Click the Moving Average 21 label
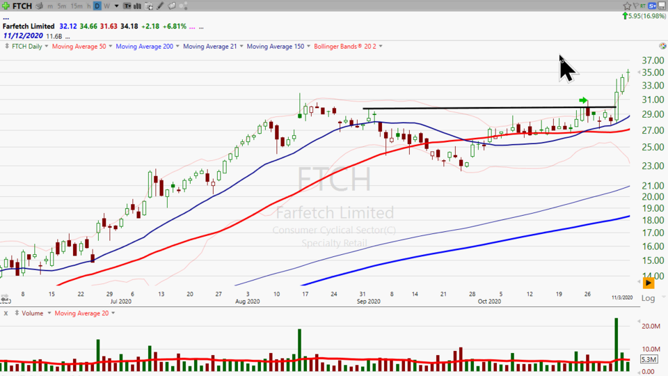This screenshot has width=668, height=376. pyautogui.click(x=209, y=47)
